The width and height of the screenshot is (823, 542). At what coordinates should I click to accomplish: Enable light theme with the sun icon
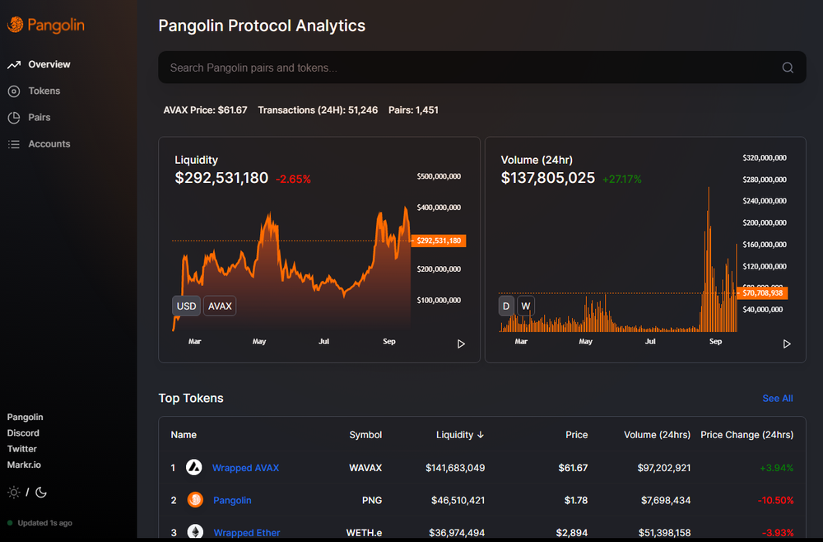13,491
